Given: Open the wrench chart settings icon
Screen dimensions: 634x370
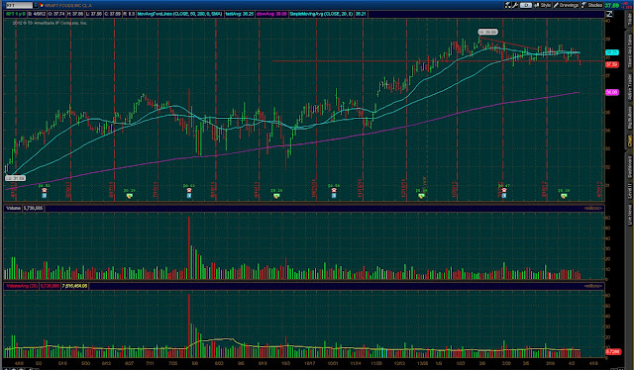Looking at the screenshot, I should point(515,5).
